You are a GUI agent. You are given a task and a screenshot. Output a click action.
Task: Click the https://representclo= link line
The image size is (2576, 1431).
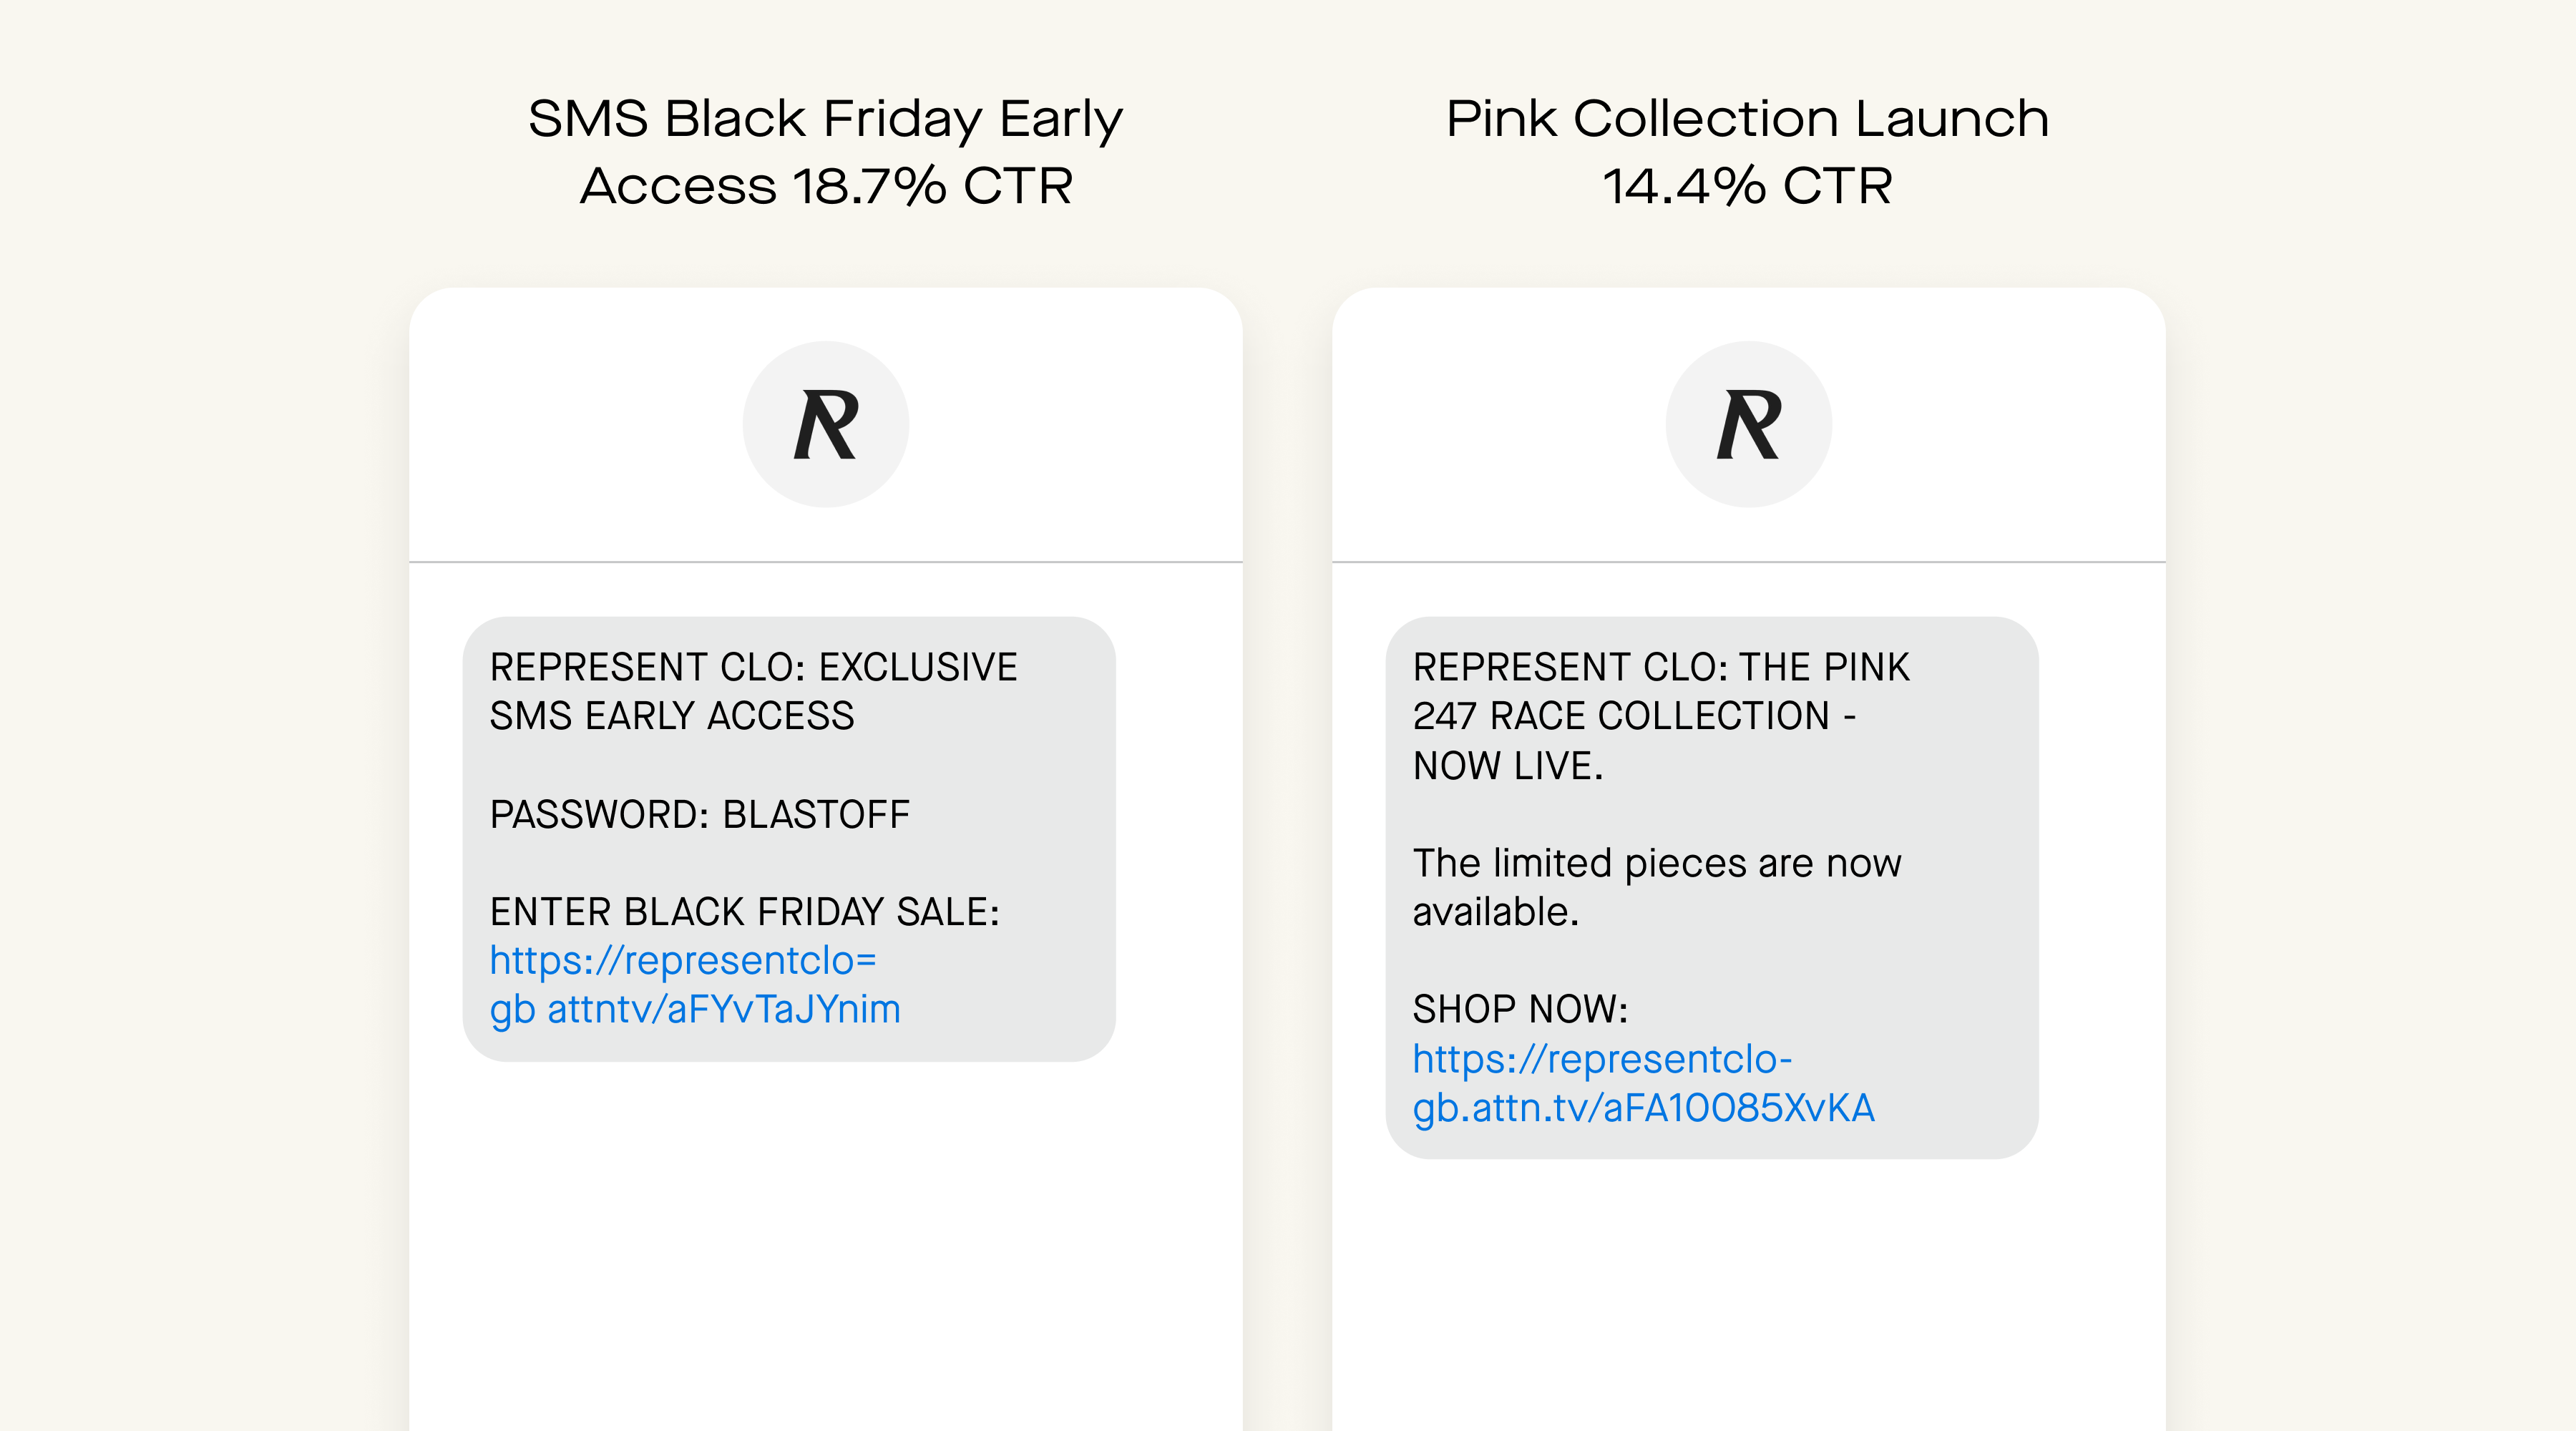[683, 961]
